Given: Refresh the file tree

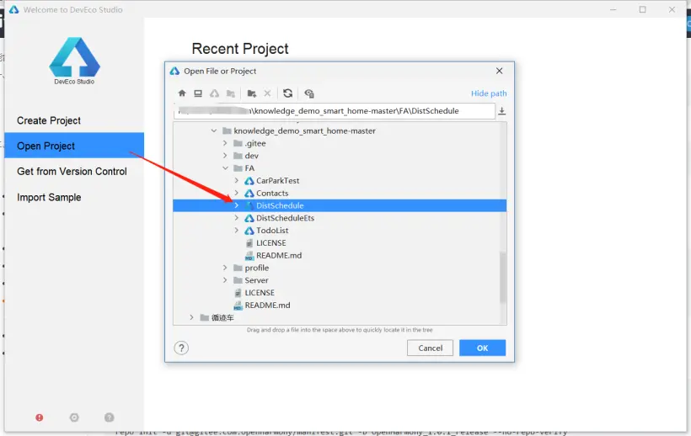Looking at the screenshot, I should [x=287, y=93].
